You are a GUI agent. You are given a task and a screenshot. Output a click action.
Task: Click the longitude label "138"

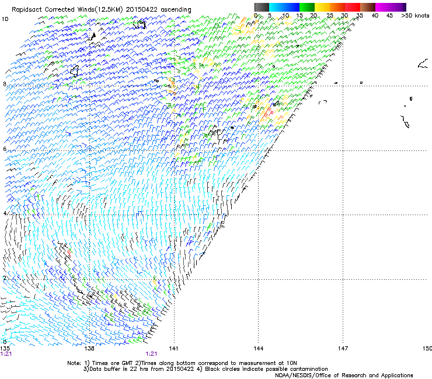[x=89, y=349]
